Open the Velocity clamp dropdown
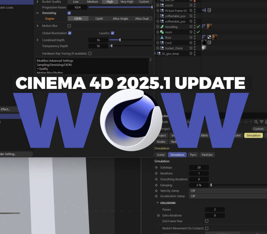Viewport: 267px width, 234px height. pyautogui.click(x=228, y=191)
